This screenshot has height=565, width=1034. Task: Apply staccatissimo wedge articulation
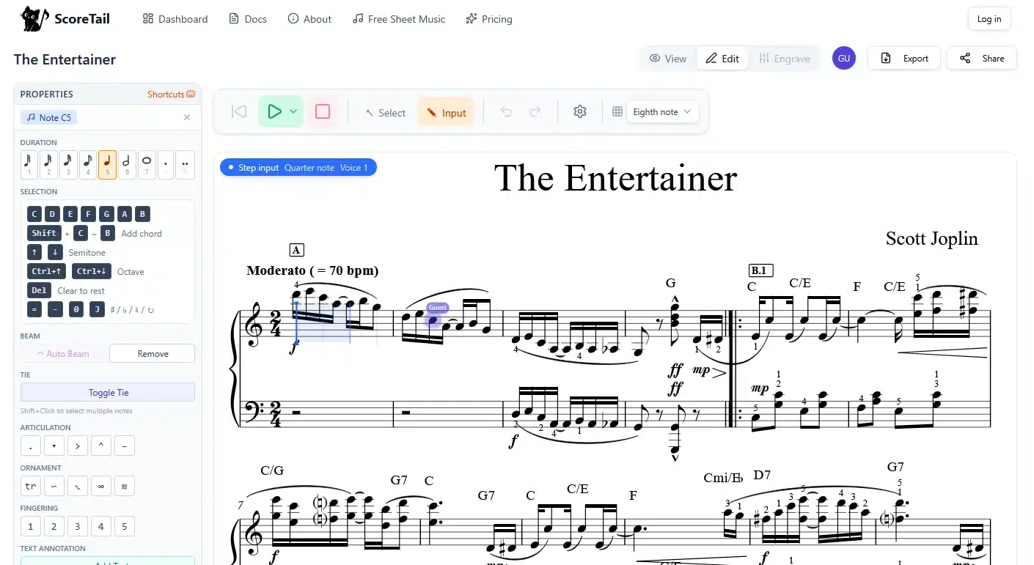(x=54, y=446)
